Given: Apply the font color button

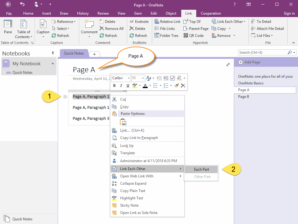Looking at the screenshot, I should coord(145,86).
